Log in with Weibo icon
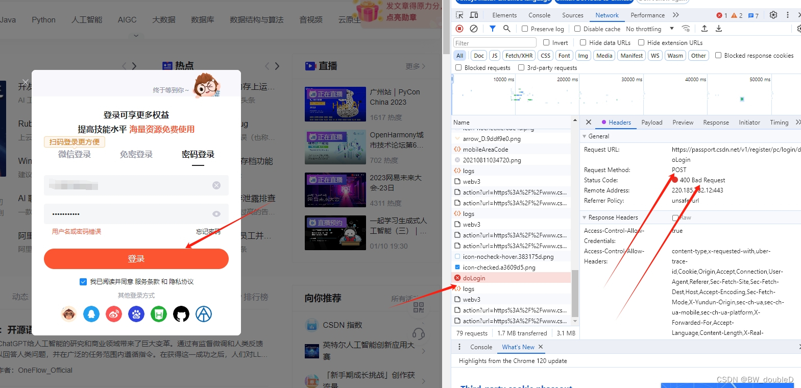Viewport: 801px width, 388px height. 114,314
